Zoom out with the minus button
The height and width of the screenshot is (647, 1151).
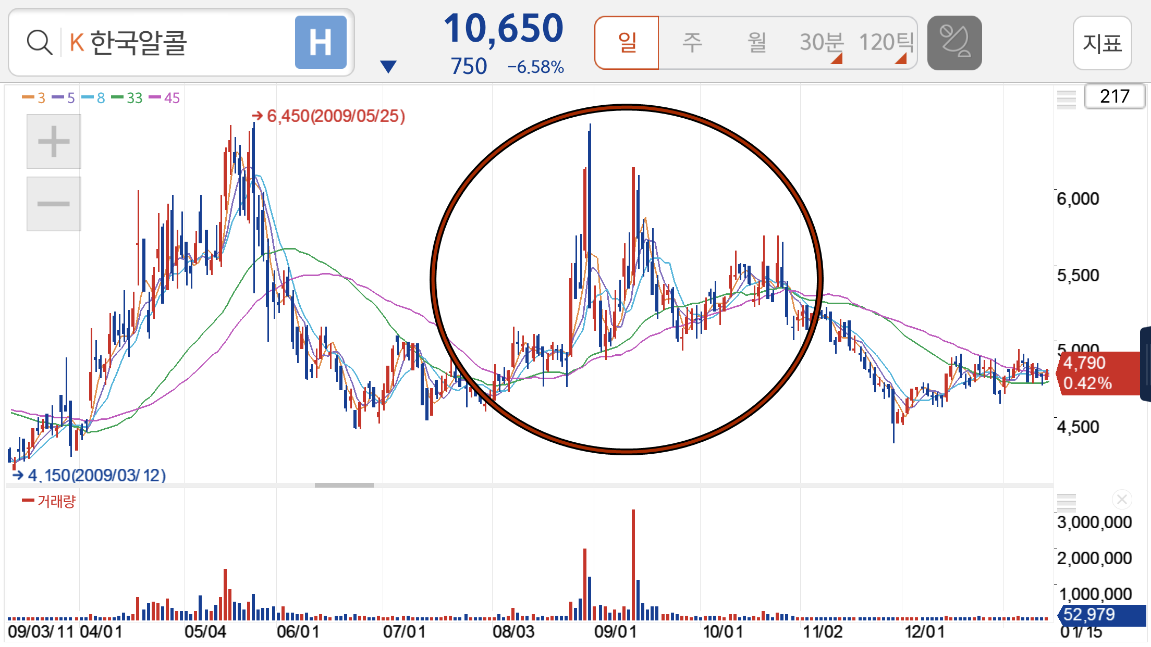(54, 204)
